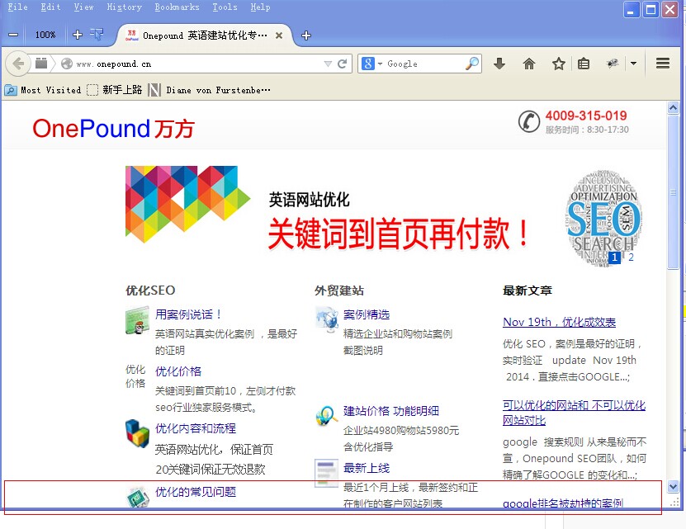Select the Onepound browser tab
This screenshot has width=686, height=529.
pyautogui.click(x=204, y=35)
